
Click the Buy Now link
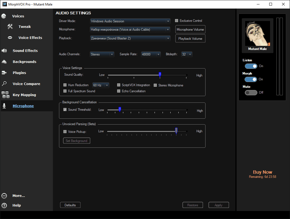point(263,172)
